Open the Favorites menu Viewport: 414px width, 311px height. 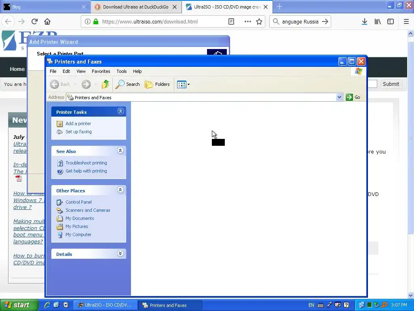pos(101,71)
